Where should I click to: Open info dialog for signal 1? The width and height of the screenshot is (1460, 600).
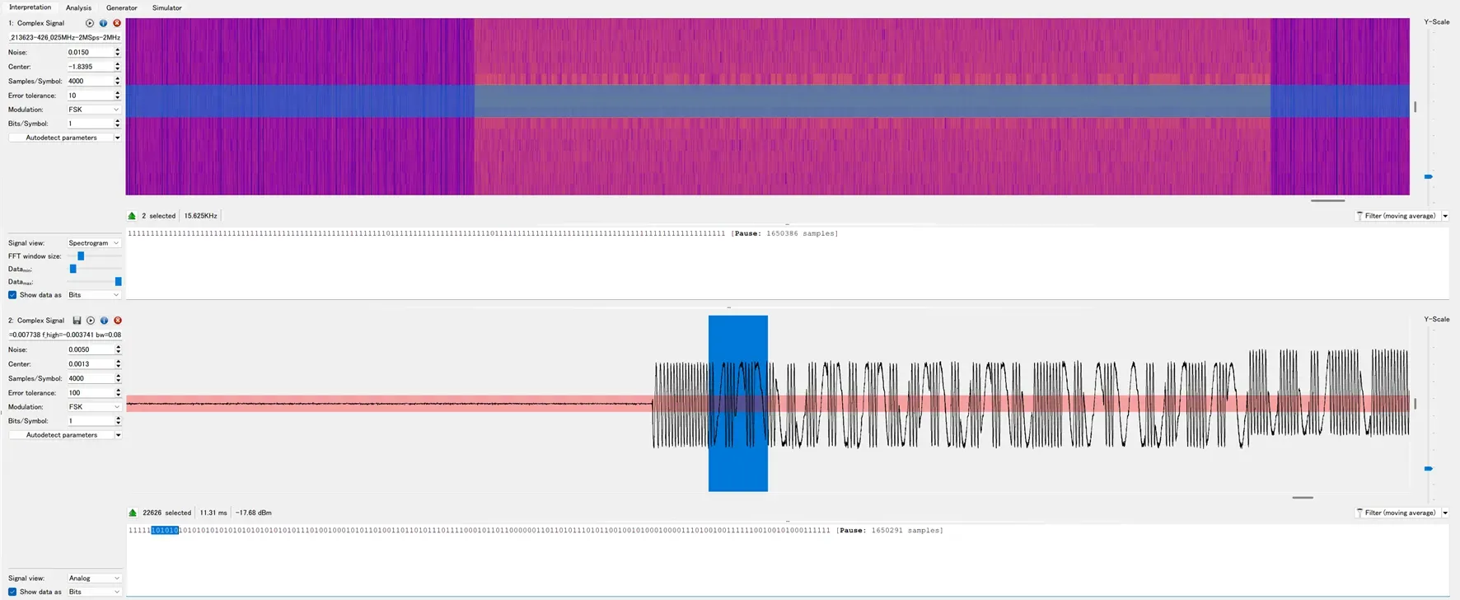[103, 23]
